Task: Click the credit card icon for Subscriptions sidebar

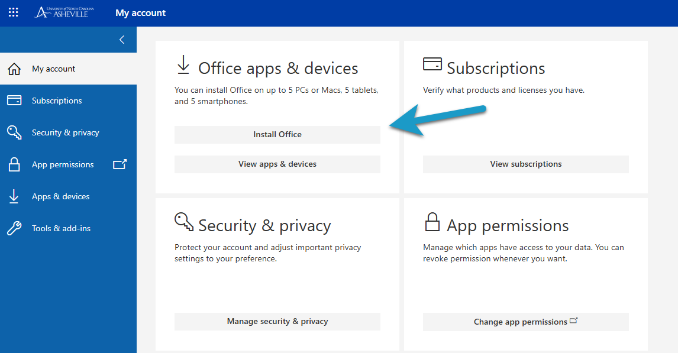Action: pos(14,101)
